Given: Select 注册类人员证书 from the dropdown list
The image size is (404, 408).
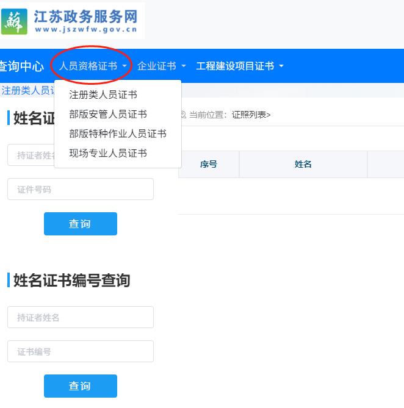Looking at the screenshot, I should (x=103, y=95).
